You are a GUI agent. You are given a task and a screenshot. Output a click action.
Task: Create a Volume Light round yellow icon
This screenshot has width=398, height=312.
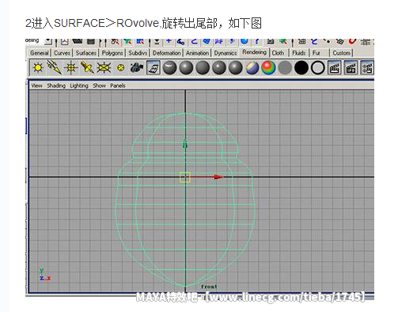120,68
